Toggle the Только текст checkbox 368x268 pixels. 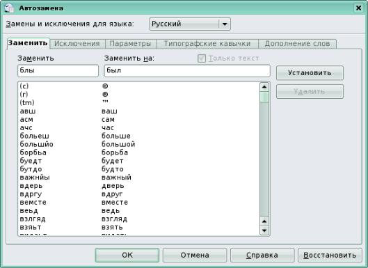[202, 58]
